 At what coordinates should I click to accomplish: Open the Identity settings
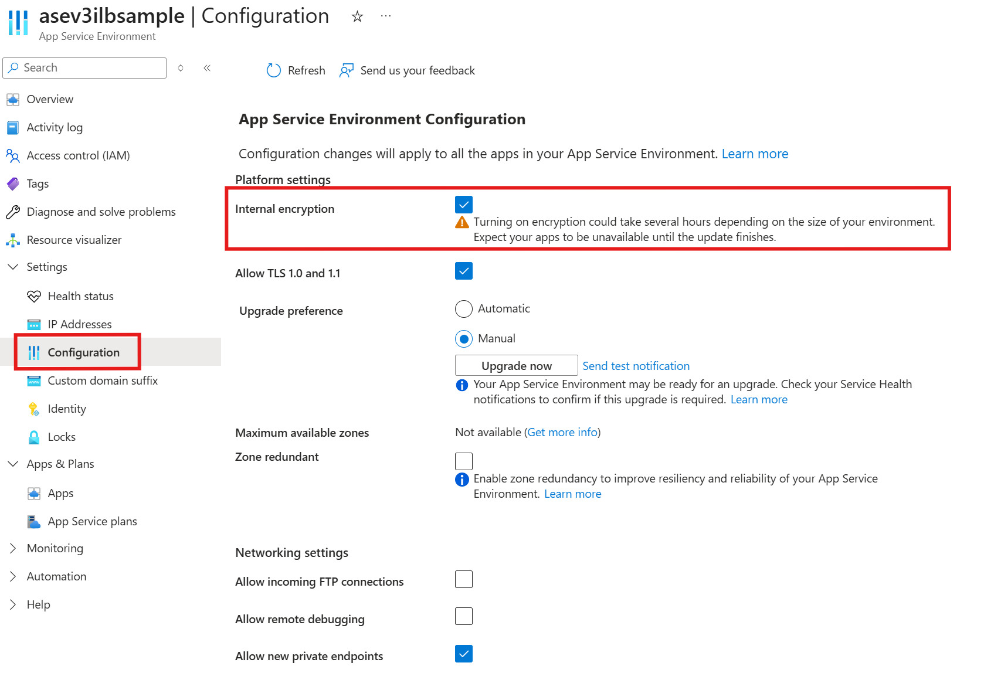[x=66, y=409]
